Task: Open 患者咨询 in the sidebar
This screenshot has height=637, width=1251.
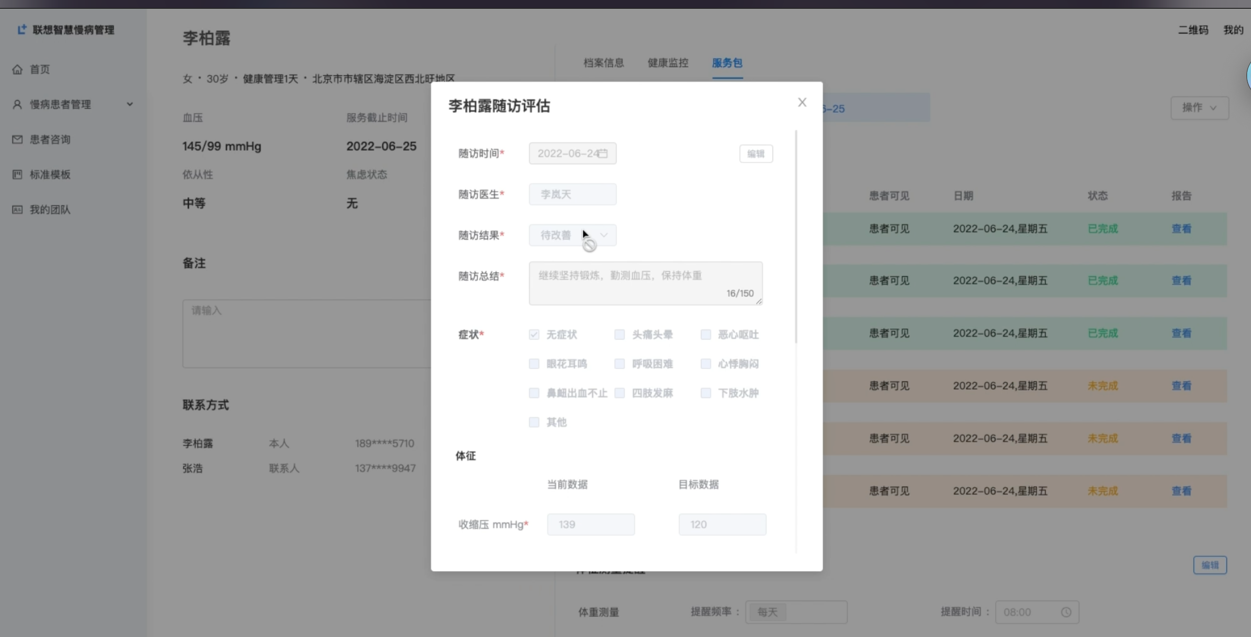Action: point(50,140)
